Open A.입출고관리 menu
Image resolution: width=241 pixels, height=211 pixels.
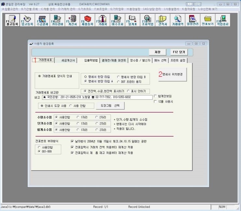click(10, 9)
